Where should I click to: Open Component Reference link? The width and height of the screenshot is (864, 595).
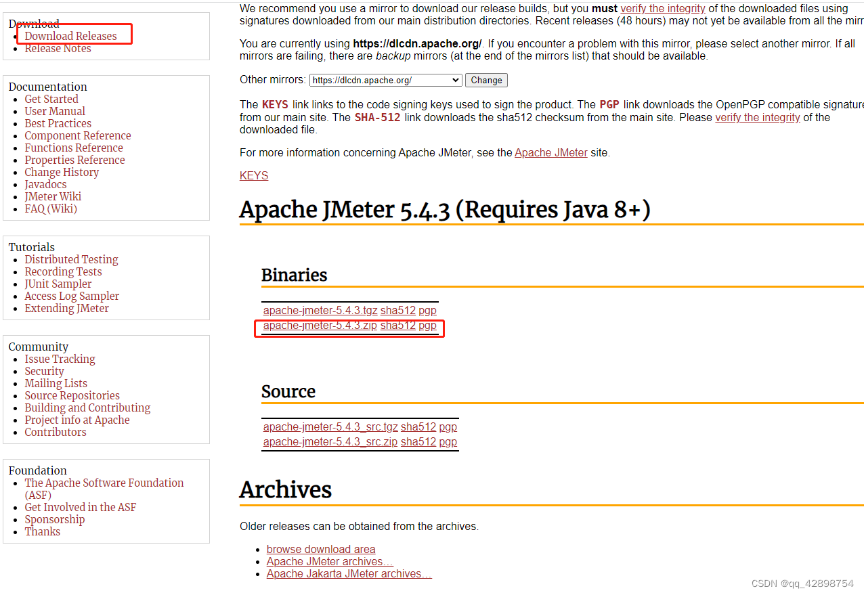click(78, 135)
